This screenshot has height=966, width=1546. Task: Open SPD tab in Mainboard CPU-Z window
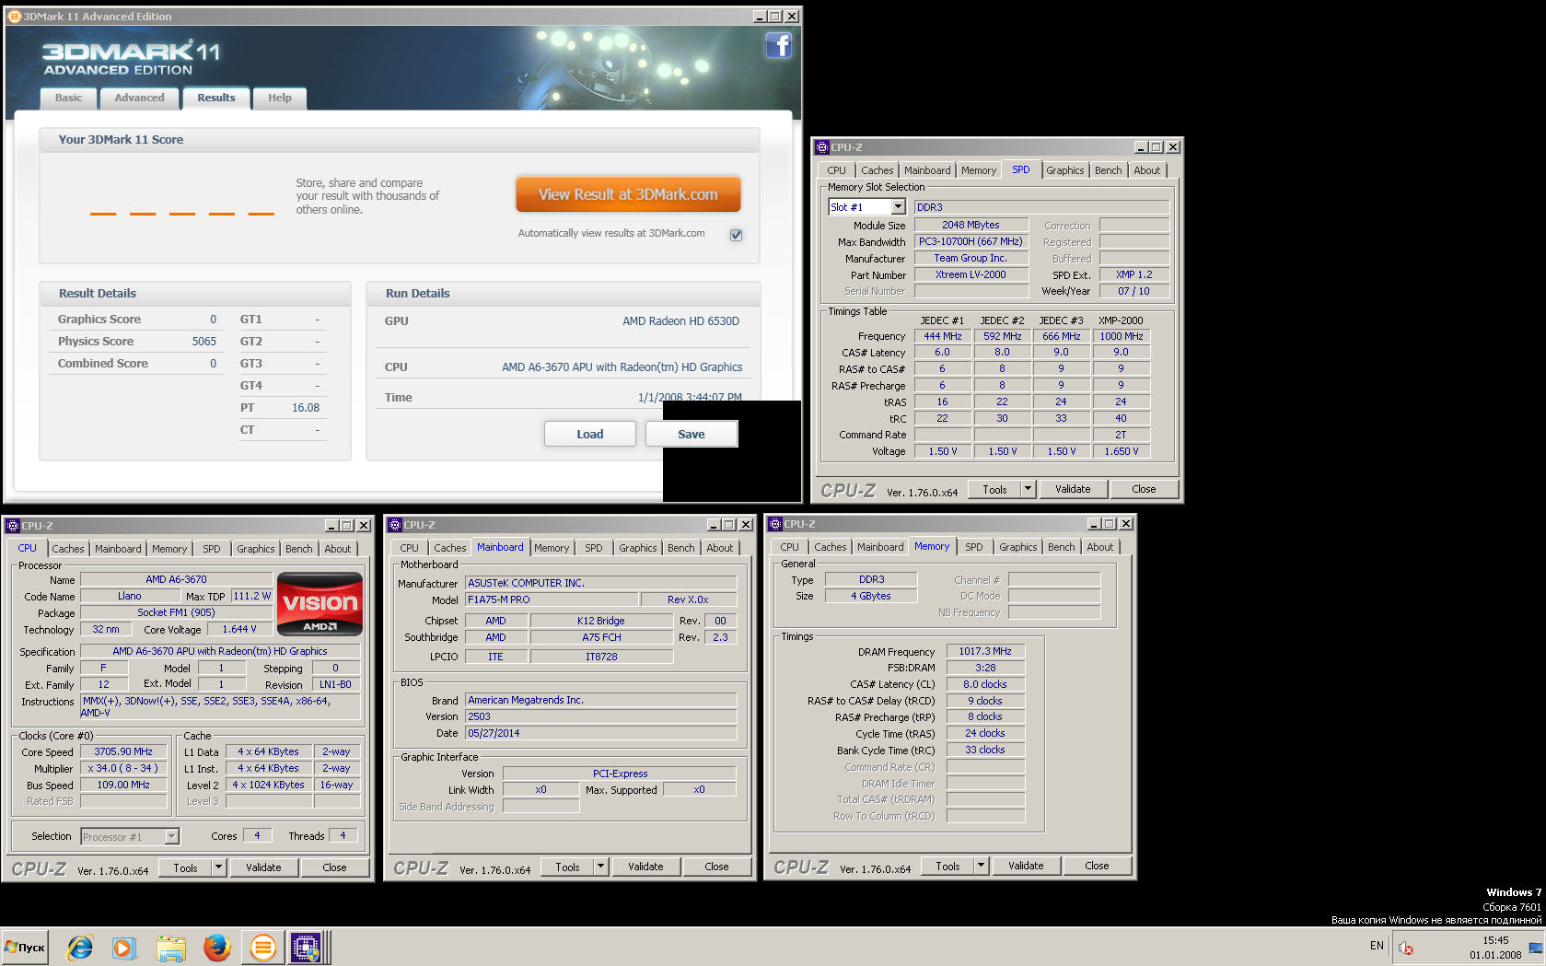click(x=594, y=548)
